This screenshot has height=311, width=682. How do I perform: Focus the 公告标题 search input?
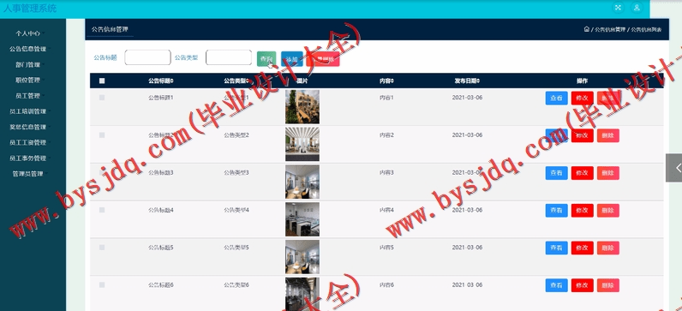(147, 57)
